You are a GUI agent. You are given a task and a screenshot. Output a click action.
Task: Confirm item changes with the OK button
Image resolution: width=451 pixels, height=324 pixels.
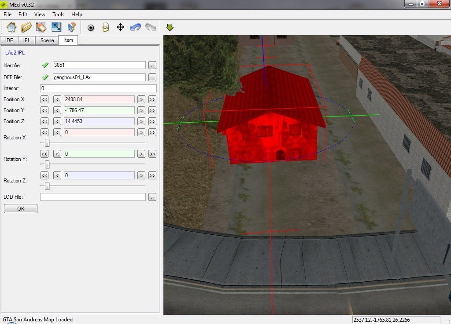21,209
